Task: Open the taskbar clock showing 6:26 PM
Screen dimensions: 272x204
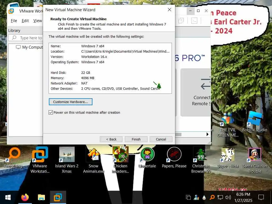Action: point(243,197)
